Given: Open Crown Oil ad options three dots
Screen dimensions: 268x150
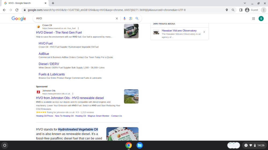Looking at the screenshot, I should coord(78,28).
